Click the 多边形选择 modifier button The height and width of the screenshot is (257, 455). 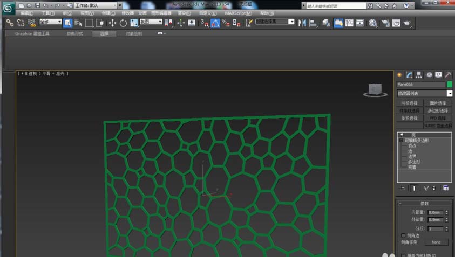(x=438, y=110)
